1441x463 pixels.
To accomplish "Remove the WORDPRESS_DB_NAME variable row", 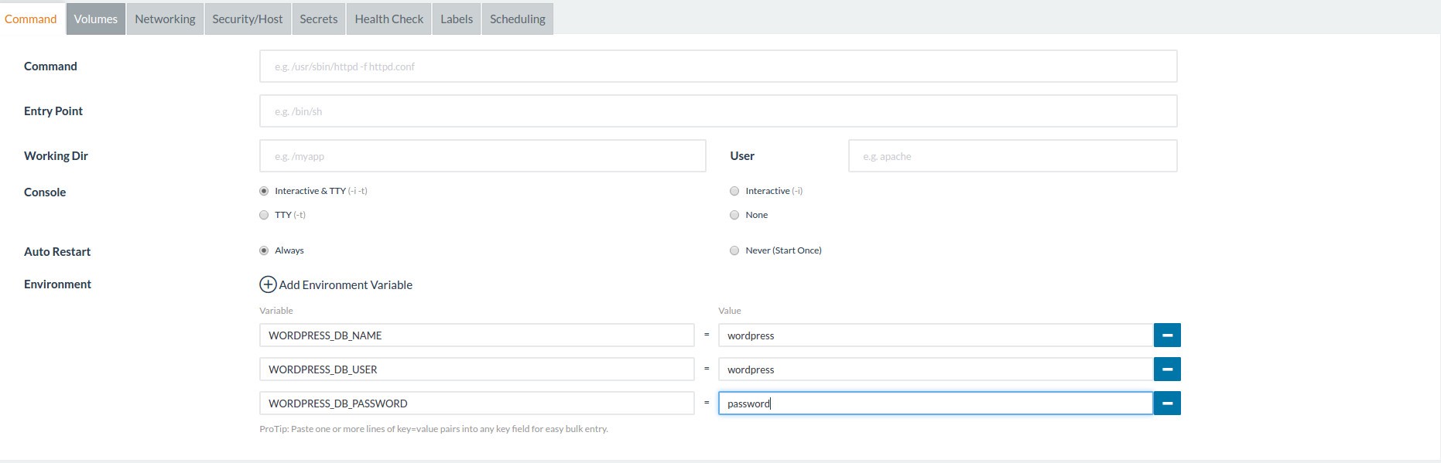I will tap(1167, 335).
